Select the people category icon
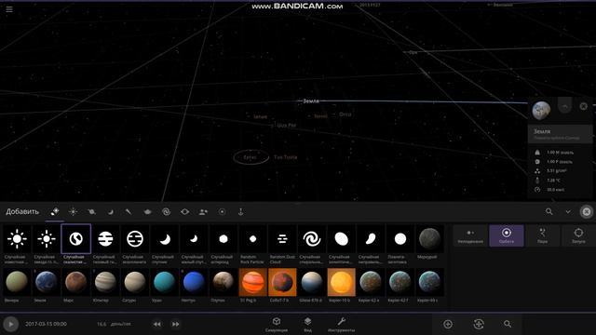Screen dimensions: 596x335 pyautogui.click(x=203, y=211)
